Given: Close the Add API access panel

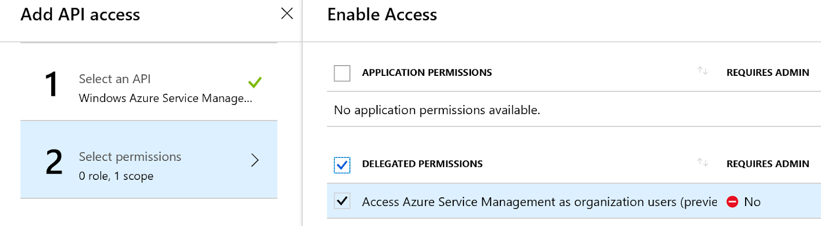Looking at the screenshot, I should tap(287, 13).
